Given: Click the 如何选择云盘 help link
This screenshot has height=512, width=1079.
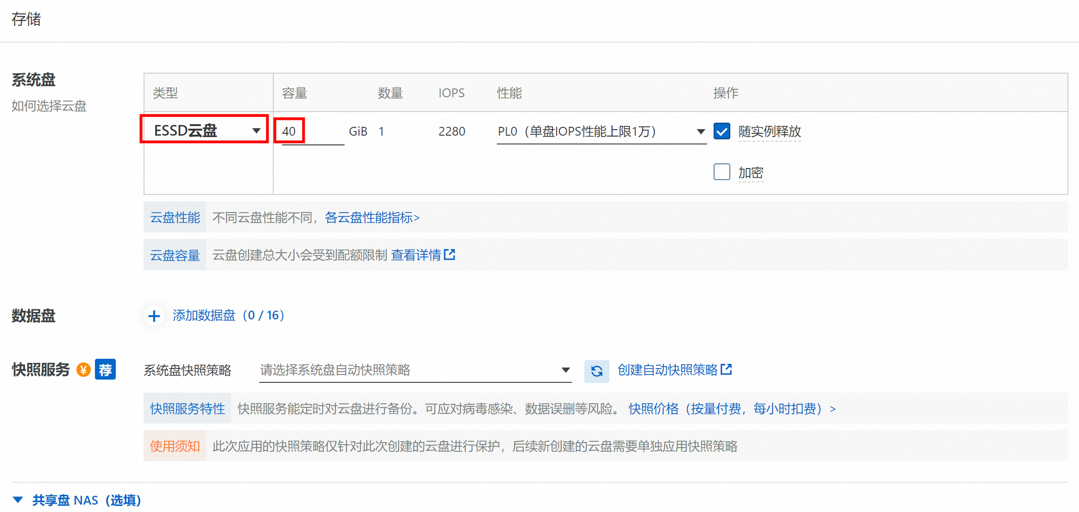Looking at the screenshot, I should [49, 106].
